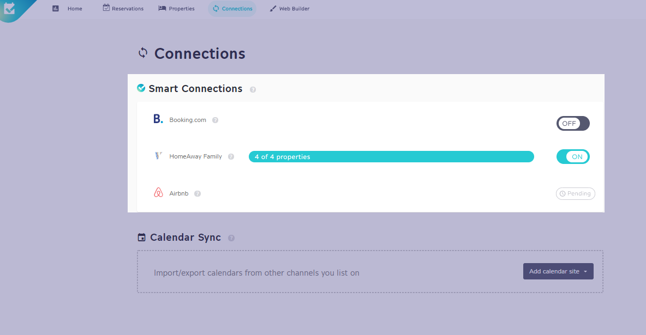Screen dimensions: 646x335
Task: Click the Calendar Sync heading
Action: tap(186, 237)
